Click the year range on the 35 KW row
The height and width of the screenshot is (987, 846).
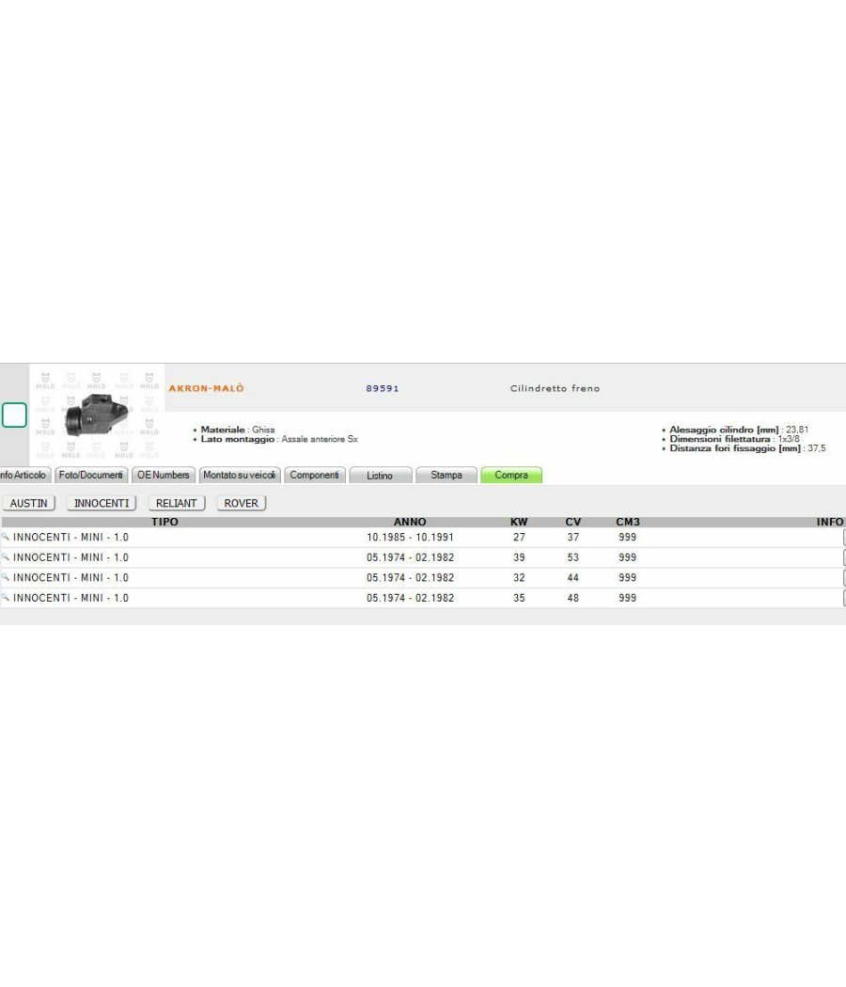tap(411, 597)
